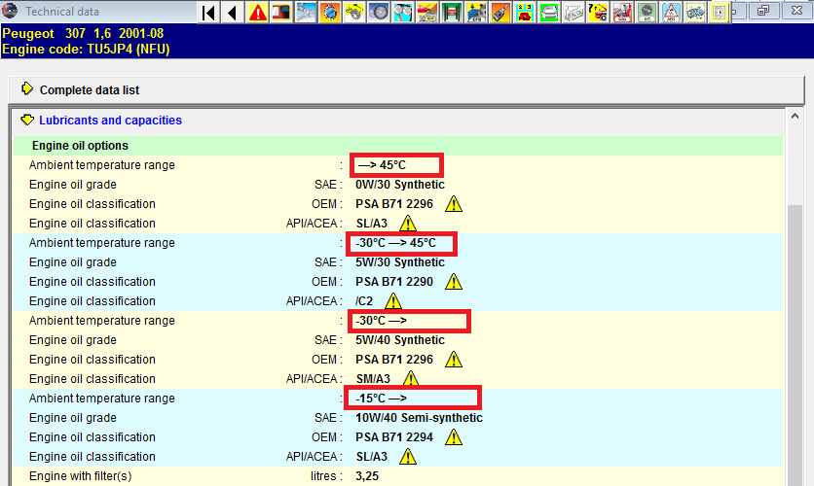814x486 pixels.
Task: Click the vertical scrollbar thumb
Action: pyautogui.click(x=795, y=344)
